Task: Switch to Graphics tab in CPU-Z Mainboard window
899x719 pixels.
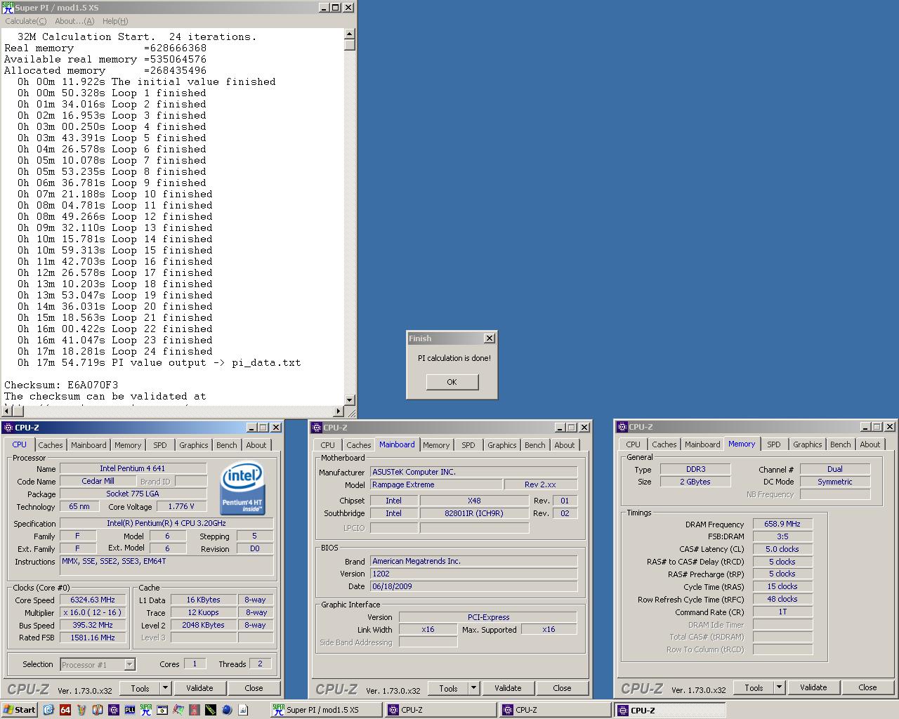Action: click(x=502, y=445)
